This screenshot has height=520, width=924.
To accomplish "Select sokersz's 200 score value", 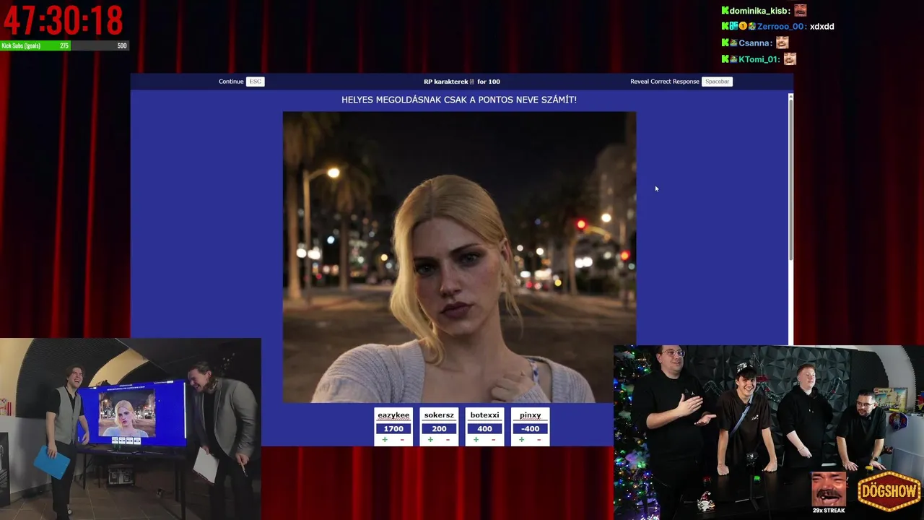I will point(439,428).
